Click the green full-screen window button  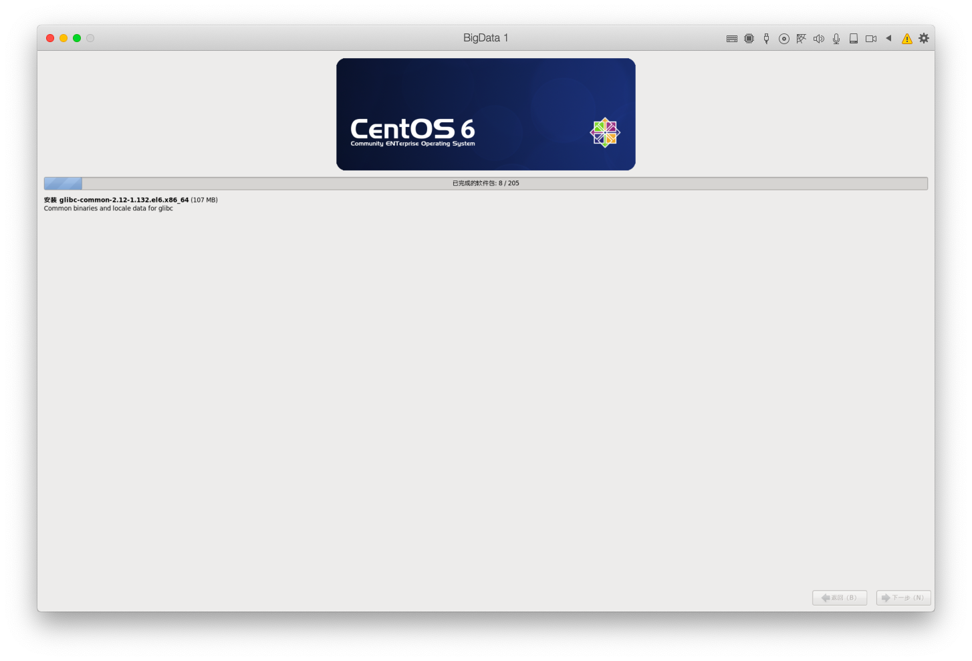click(77, 38)
